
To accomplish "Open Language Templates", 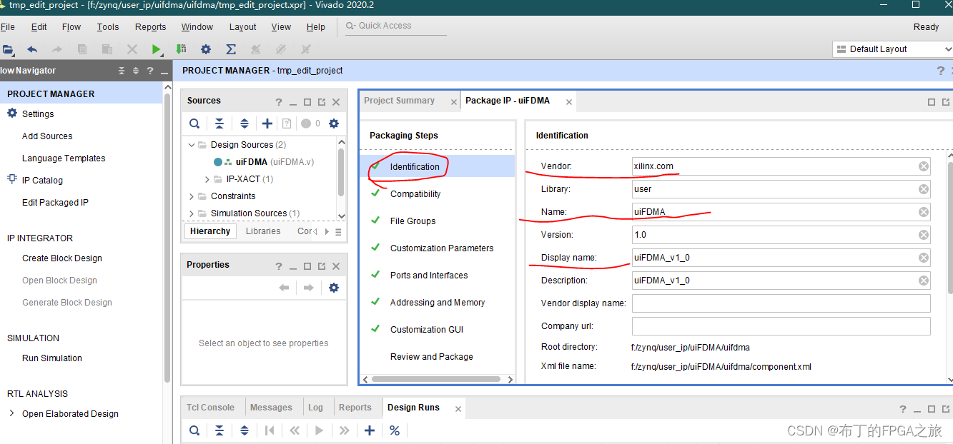I will coord(64,158).
